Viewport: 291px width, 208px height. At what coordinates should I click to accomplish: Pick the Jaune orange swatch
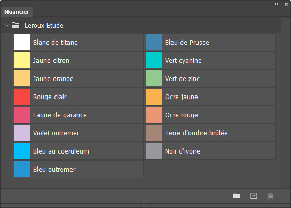22,78
